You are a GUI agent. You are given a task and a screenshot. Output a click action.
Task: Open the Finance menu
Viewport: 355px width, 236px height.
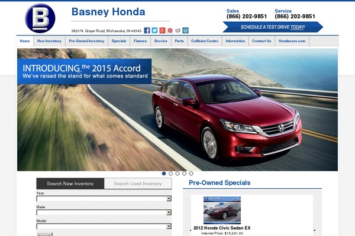[x=140, y=41]
